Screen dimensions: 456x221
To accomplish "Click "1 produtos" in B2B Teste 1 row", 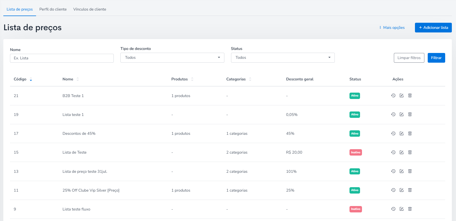I will (181, 96).
